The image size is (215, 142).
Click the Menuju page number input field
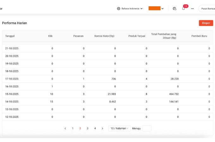point(147,128)
